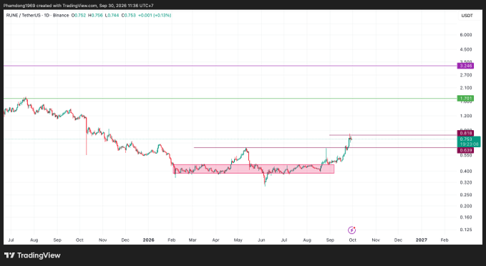Screen dimensions: 486x266
Task: Click the high value H0.756
Action: click(x=95, y=15)
